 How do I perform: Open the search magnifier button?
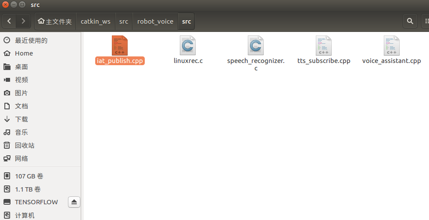coord(410,21)
